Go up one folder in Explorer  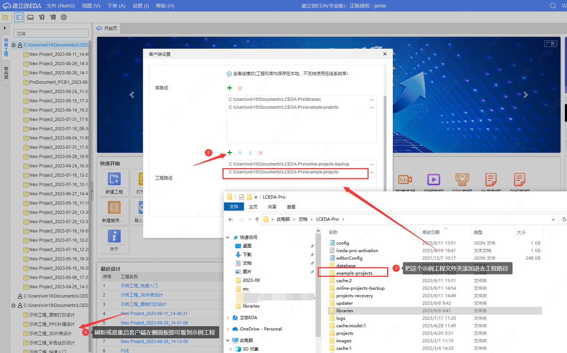click(257, 219)
